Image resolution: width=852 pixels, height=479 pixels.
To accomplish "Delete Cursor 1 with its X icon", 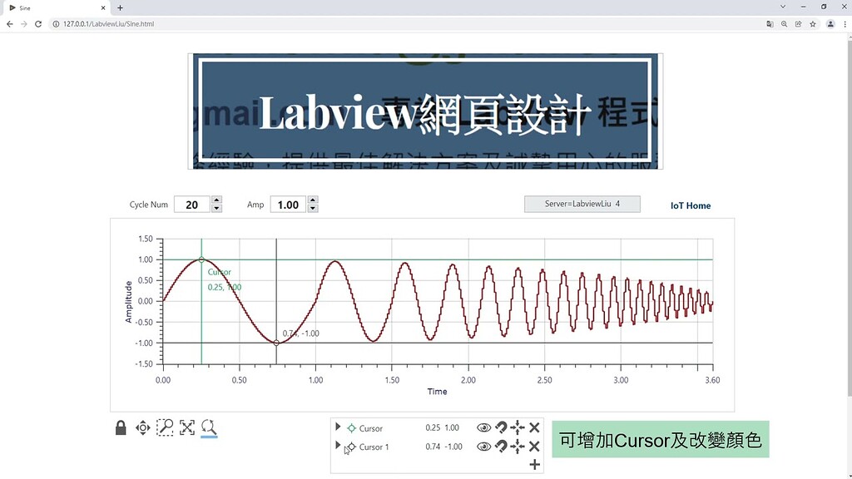I will point(536,447).
